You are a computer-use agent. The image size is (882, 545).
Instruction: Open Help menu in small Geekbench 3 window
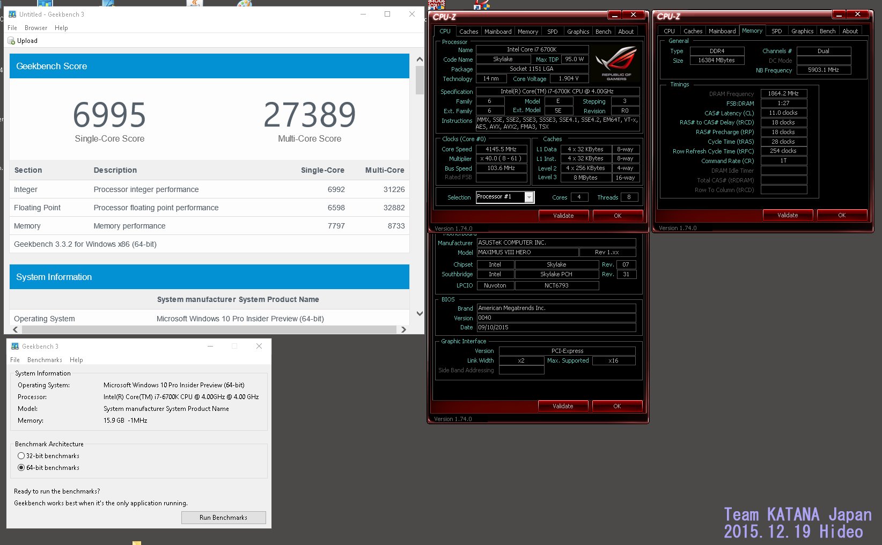[76, 360]
